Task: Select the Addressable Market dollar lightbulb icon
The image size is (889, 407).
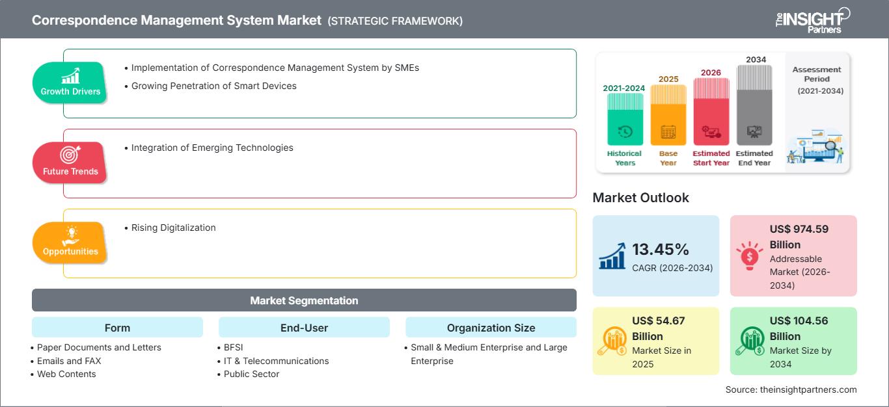Action: [x=750, y=255]
